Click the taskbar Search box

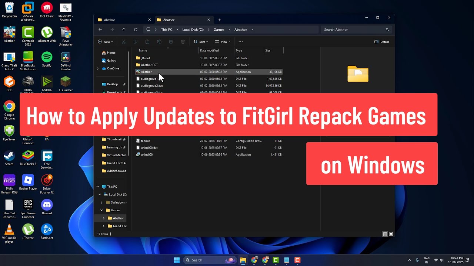[210, 260]
